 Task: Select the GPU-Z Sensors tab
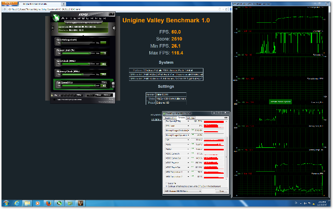182,118
